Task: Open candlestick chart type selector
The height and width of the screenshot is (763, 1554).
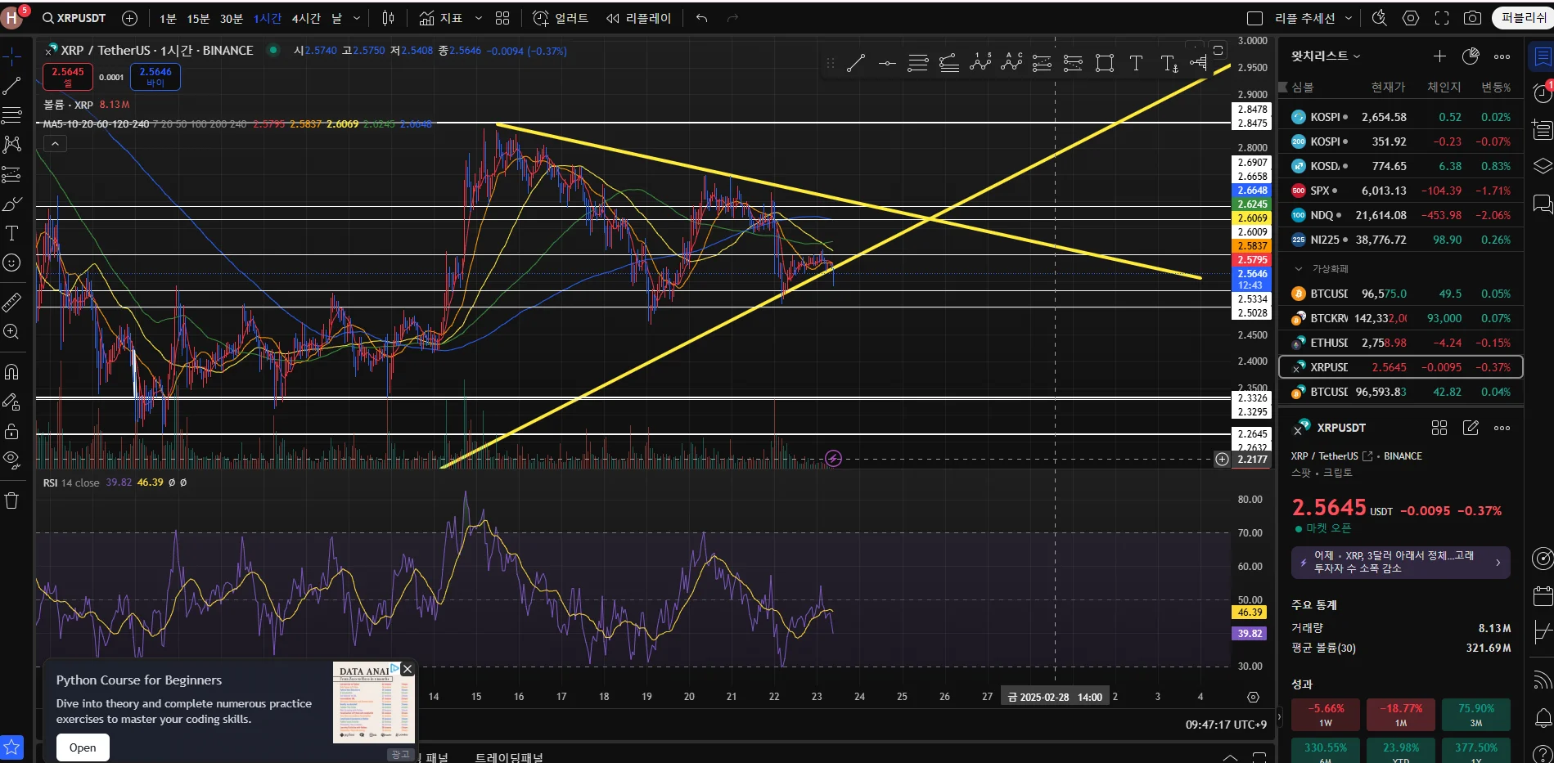Action: pos(389,18)
